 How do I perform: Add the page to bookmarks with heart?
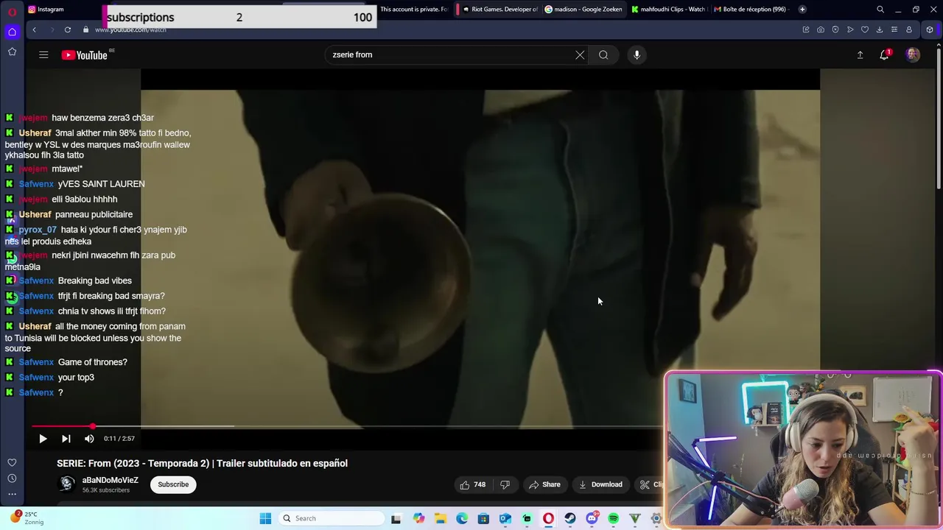[x=865, y=29]
